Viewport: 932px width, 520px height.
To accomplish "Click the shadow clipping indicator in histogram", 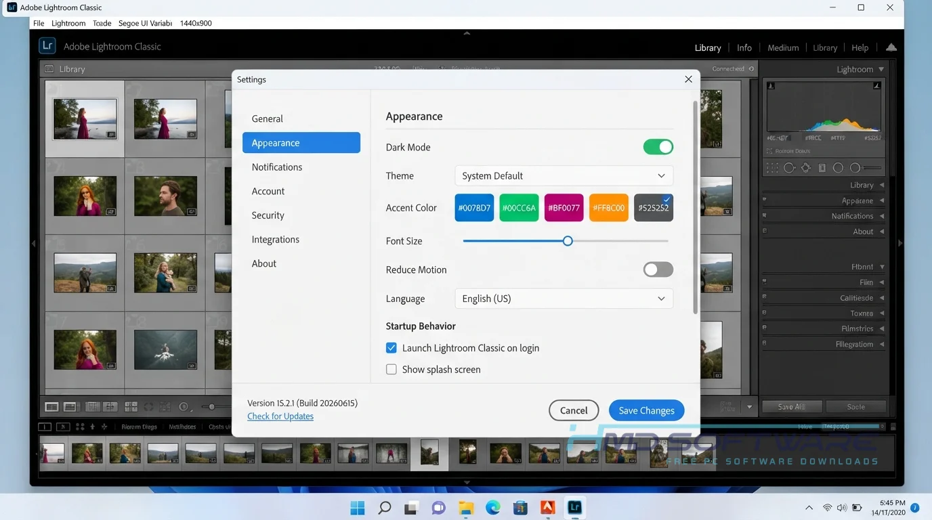I will (x=771, y=86).
